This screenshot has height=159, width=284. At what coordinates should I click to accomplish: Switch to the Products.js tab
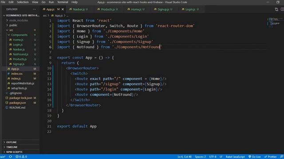pyautogui.click(x=108, y=9)
